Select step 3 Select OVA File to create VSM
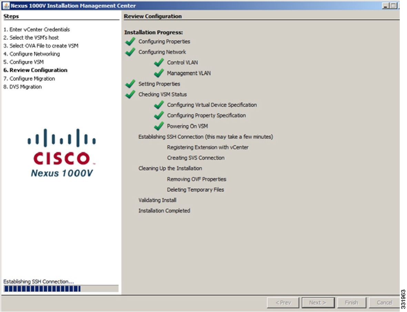407x312 pixels. (41, 46)
